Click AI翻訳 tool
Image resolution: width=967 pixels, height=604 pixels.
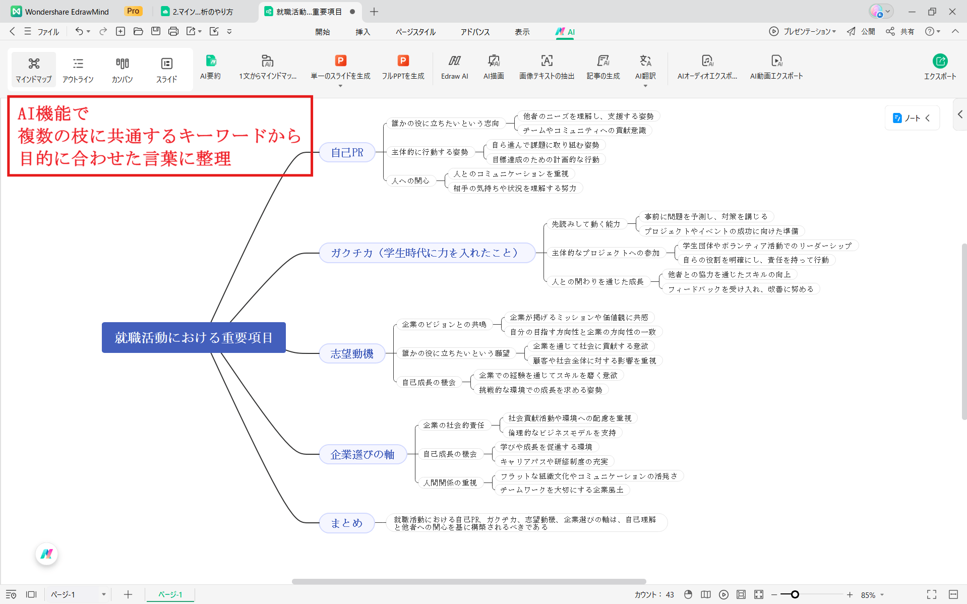coord(645,68)
